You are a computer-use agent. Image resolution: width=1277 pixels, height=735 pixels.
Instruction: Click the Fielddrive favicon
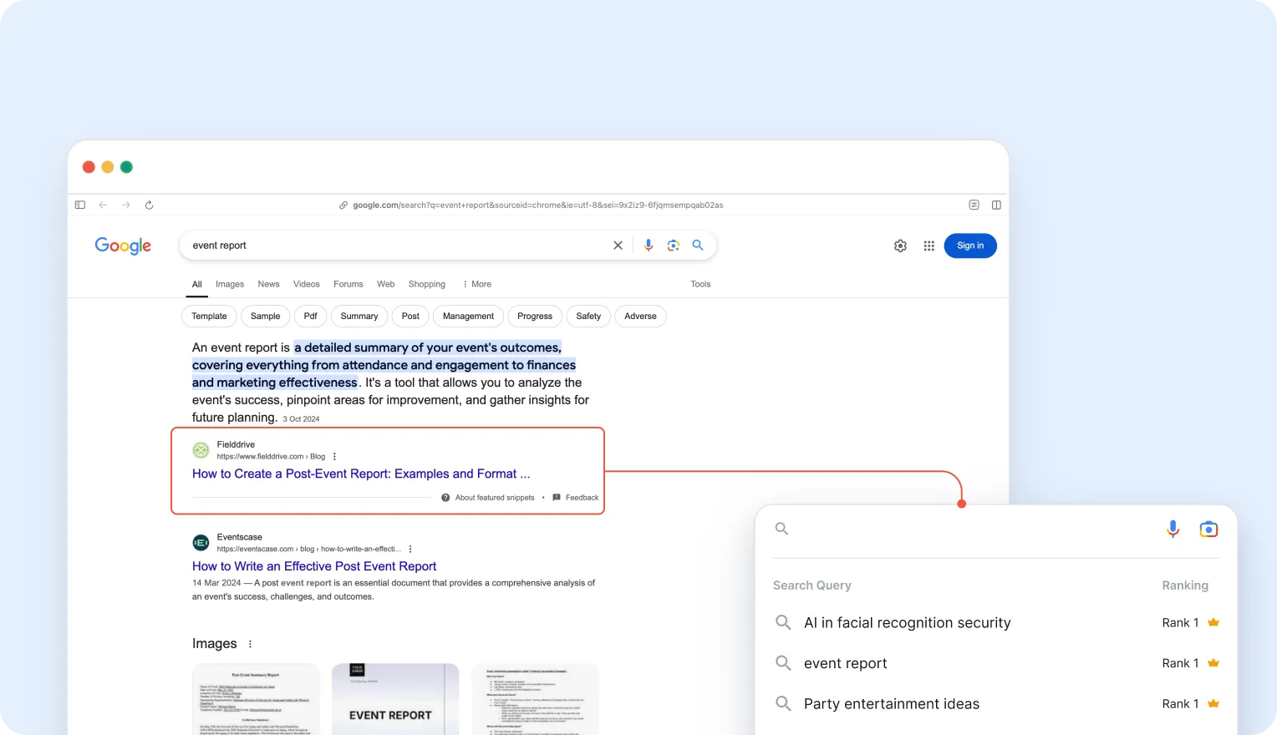pos(201,450)
